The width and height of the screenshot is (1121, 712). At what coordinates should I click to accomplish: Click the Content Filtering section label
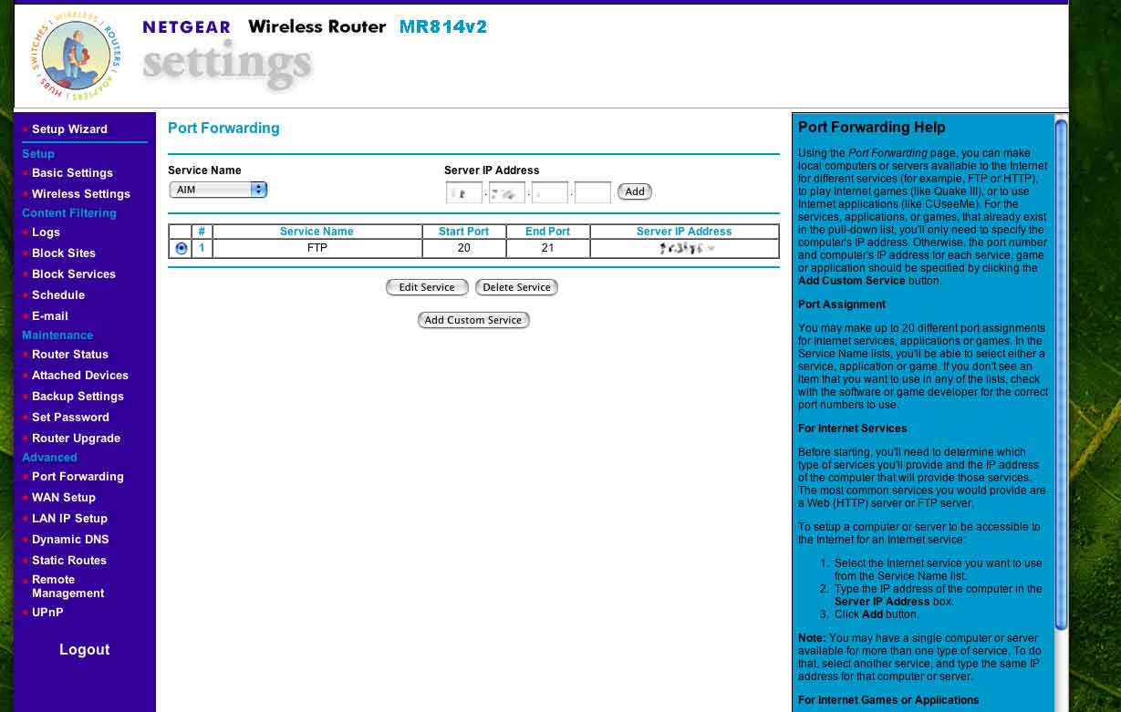69,213
